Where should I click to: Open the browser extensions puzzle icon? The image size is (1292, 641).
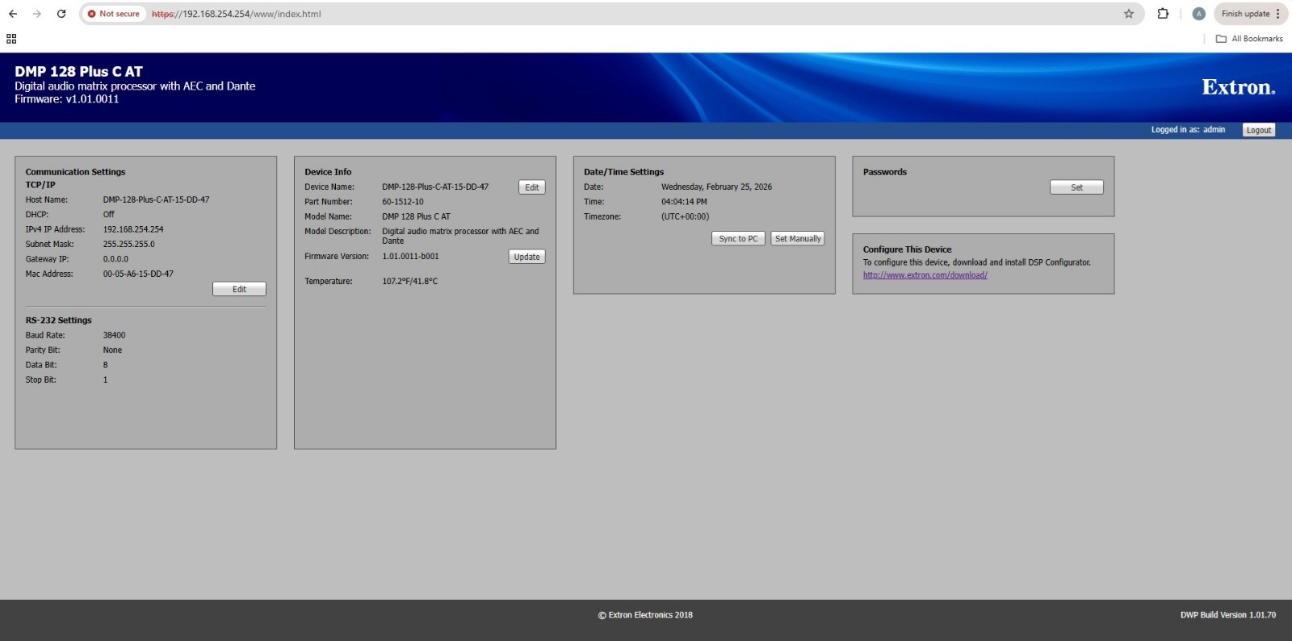(x=1163, y=14)
